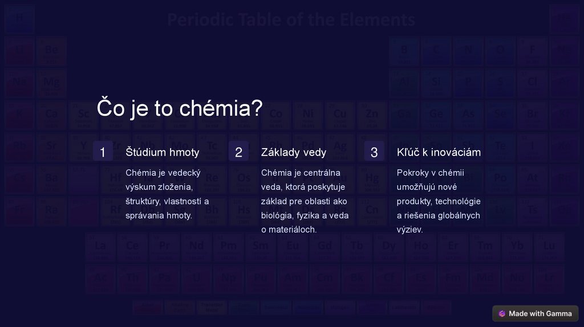This screenshot has width=584, height=327.
Task: Click the slide title Čo je to chémia?
Action: coord(180,108)
